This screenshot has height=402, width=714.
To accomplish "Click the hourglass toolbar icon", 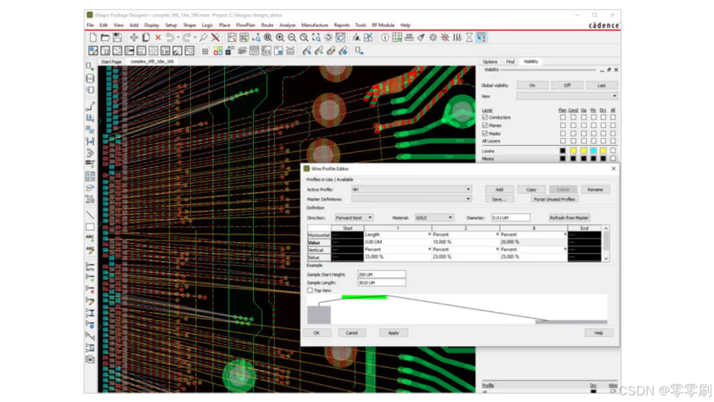I will click(469, 37).
